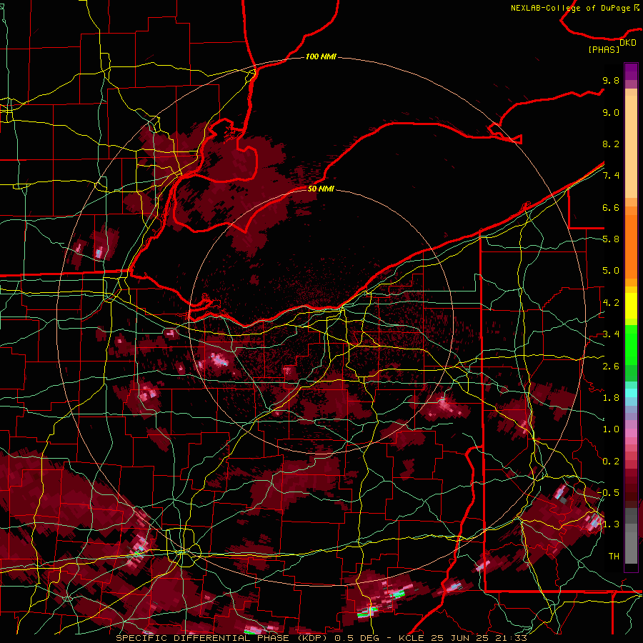643x643 pixels.
Task: Pick the bright yellow band on color scale
Action: click(631, 306)
